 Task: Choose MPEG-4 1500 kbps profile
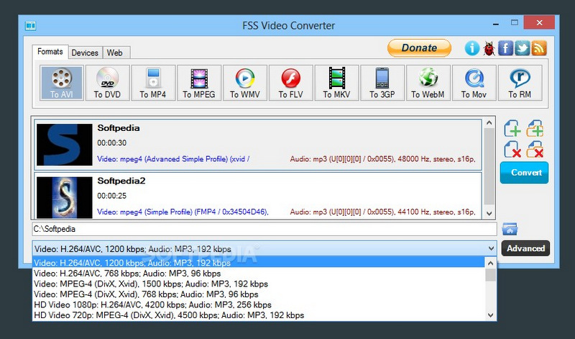259,284
